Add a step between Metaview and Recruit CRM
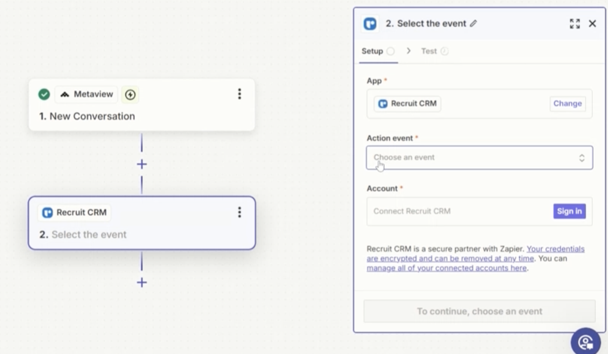The width and height of the screenshot is (608, 354). point(142,164)
